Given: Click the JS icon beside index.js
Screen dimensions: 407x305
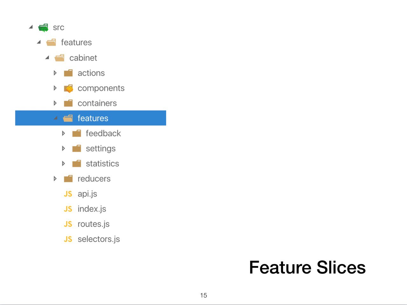Looking at the screenshot, I should click(x=68, y=209).
